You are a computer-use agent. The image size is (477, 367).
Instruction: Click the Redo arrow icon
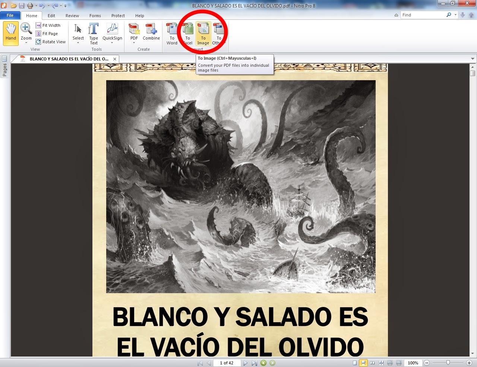click(55, 6)
